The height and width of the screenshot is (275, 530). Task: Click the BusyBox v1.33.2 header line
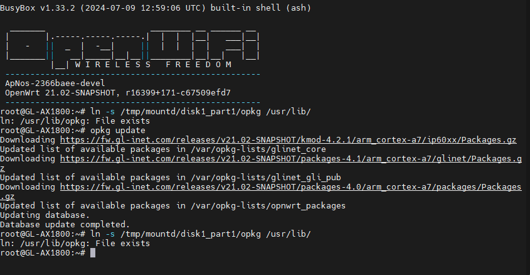[x=156, y=8]
